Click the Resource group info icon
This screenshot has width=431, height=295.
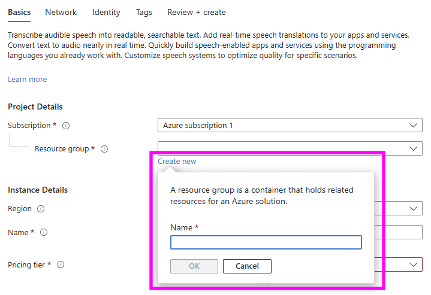click(104, 149)
